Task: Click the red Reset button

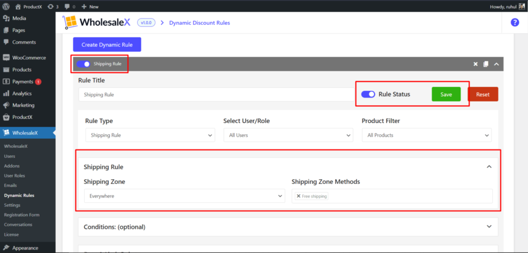Action: tap(483, 94)
